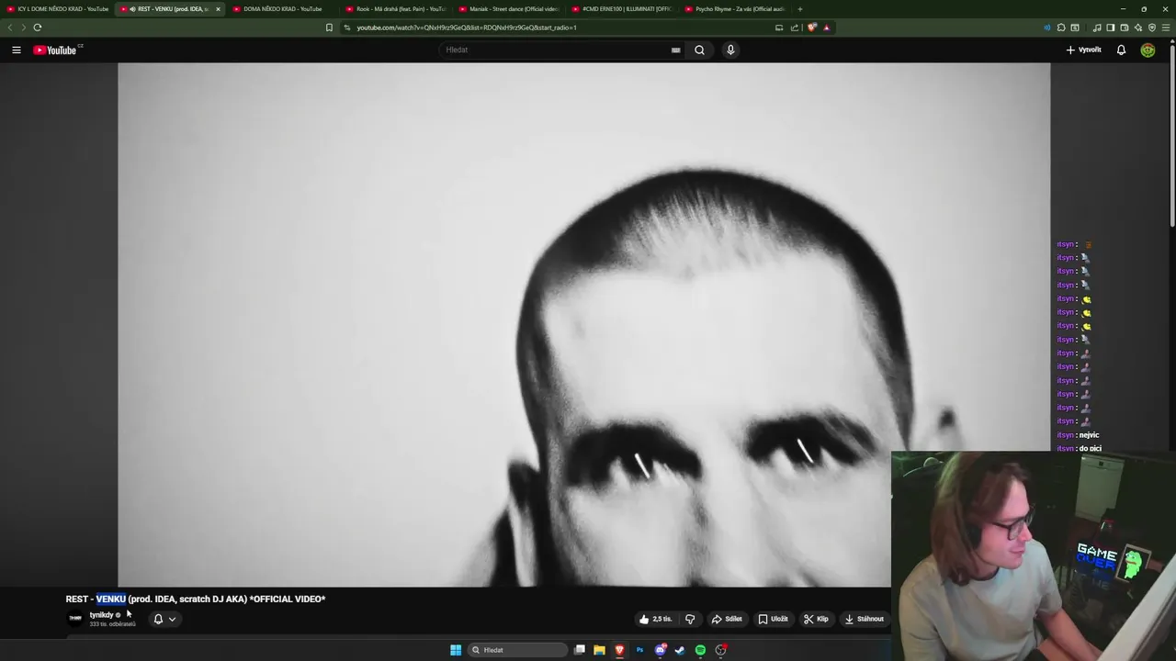Dislike the video with thumbs-down icon
Viewport: 1176px width, 661px height.
point(690,619)
